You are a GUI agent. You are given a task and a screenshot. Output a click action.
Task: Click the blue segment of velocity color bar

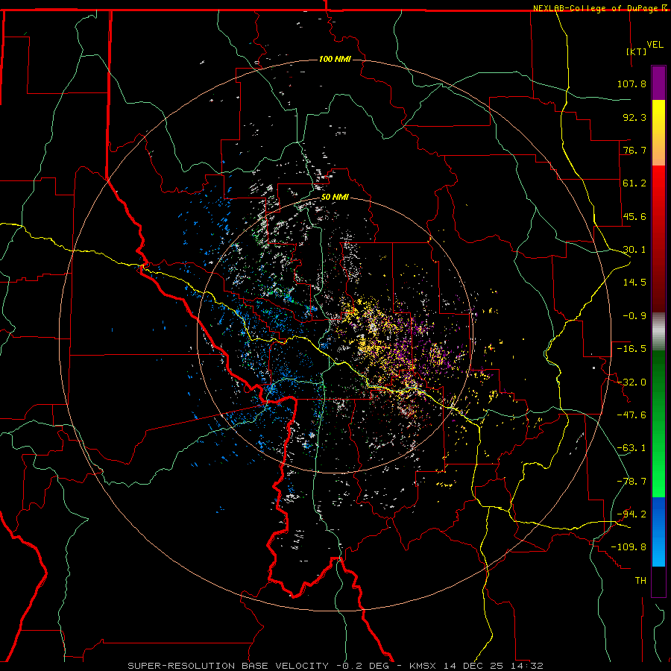pyautogui.click(x=658, y=532)
